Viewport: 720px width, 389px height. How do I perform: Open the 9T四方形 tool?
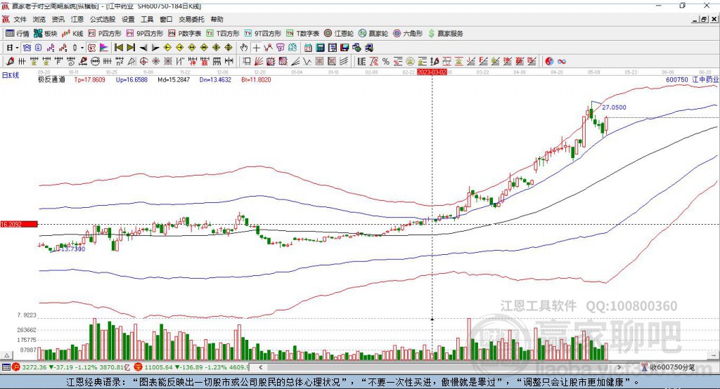pos(263,34)
